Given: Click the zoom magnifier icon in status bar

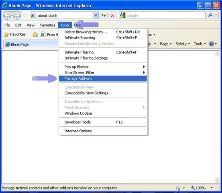Looking at the screenshot, I should tap(193, 188).
